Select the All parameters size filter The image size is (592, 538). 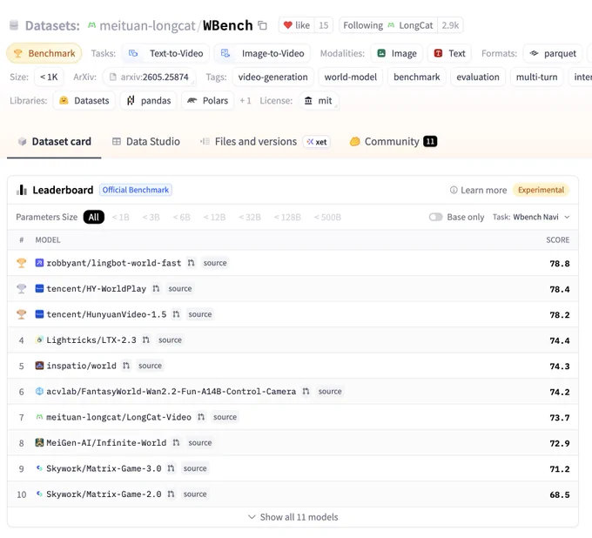pyautogui.click(x=94, y=217)
